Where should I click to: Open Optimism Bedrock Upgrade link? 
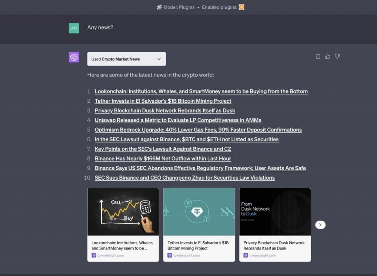(198, 130)
